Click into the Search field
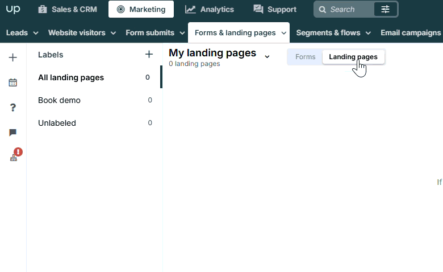 coord(344,9)
